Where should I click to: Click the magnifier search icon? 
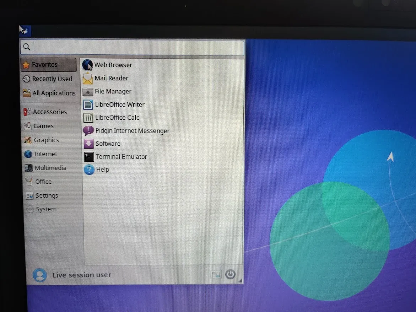[x=27, y=47]
